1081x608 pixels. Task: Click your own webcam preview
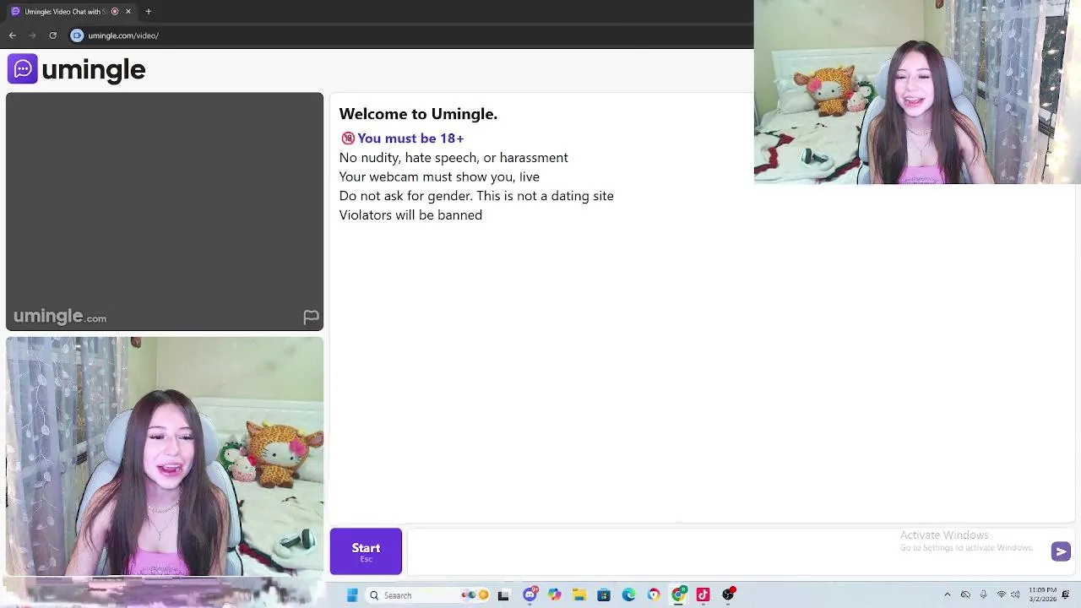point(165,456)
